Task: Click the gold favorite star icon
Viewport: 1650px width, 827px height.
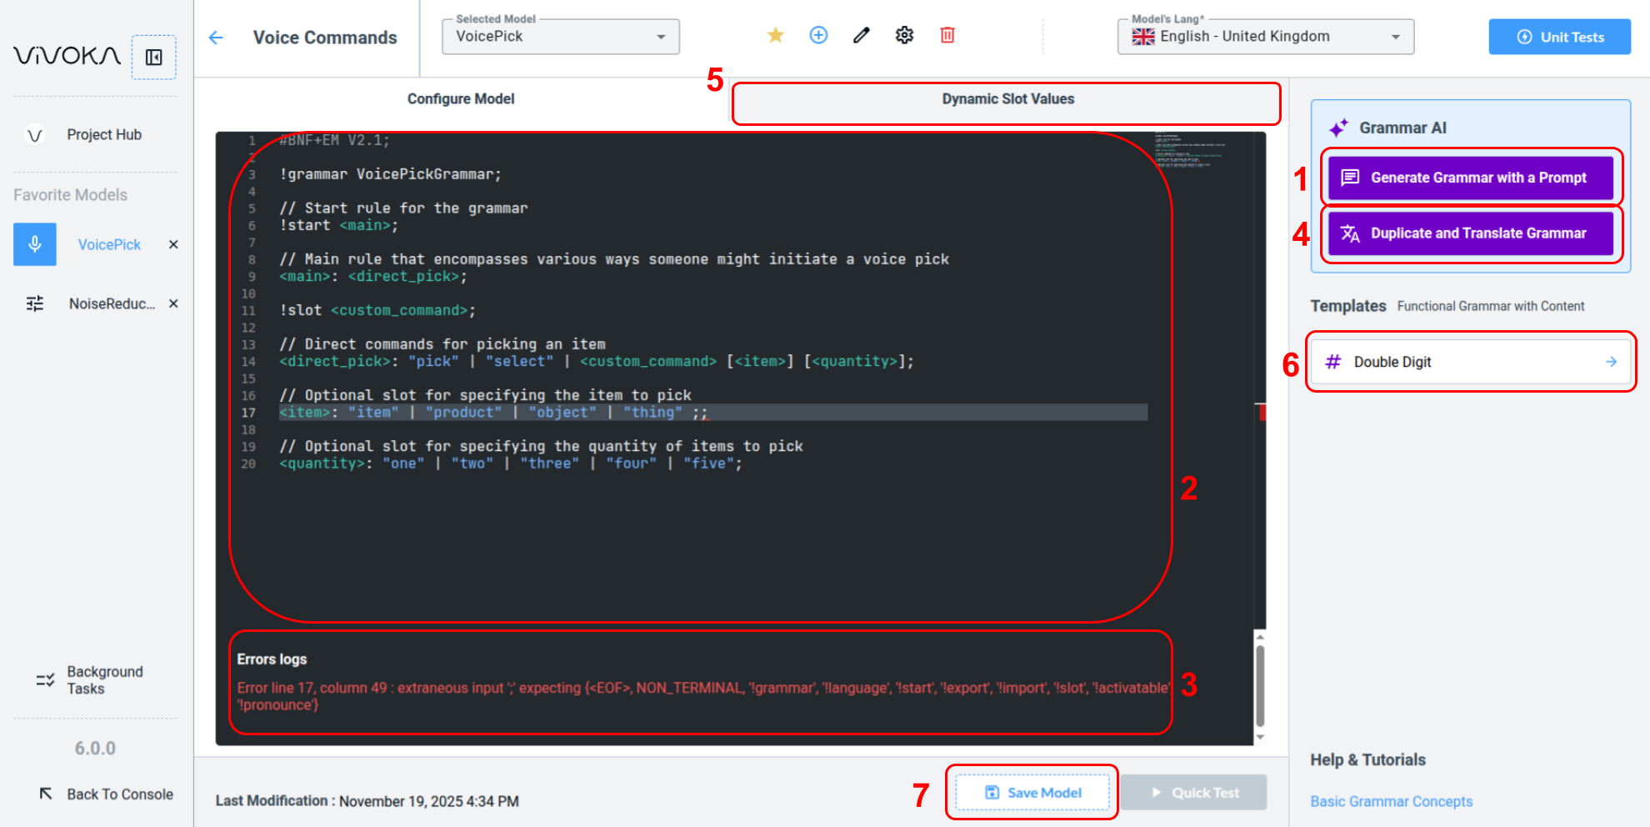Action: point(775,35)
